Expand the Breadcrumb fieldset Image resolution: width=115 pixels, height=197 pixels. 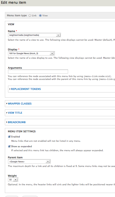17,122
